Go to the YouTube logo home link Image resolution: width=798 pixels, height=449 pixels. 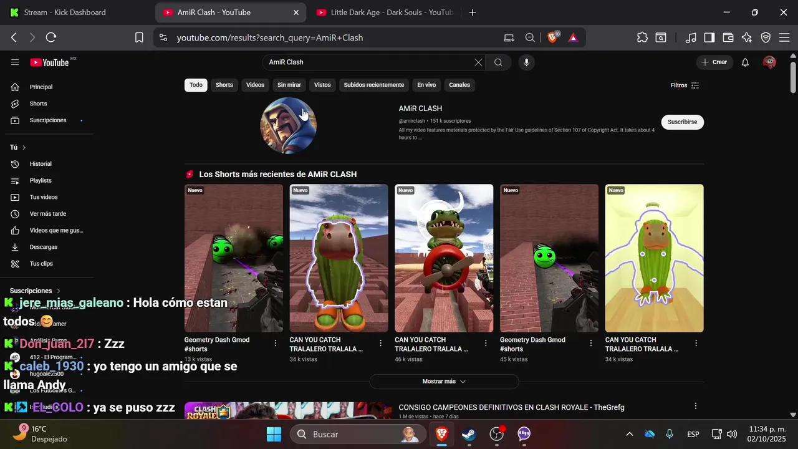click(x=50, y=62)
